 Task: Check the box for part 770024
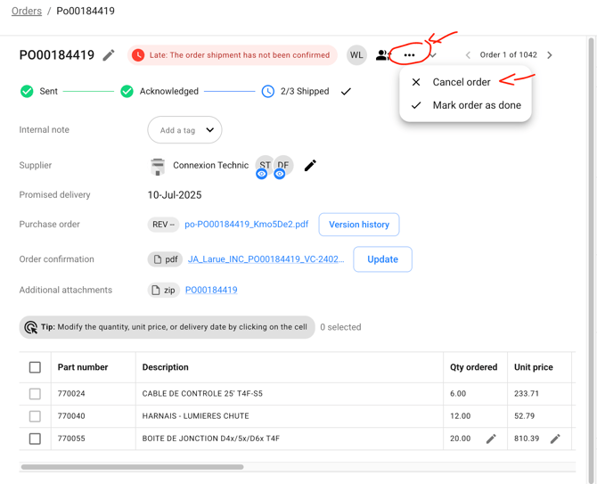[x=35, y=393]
